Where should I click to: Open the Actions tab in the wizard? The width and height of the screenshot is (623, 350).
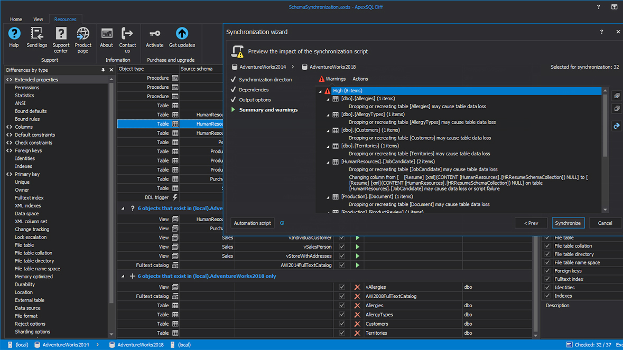(360, 78)
